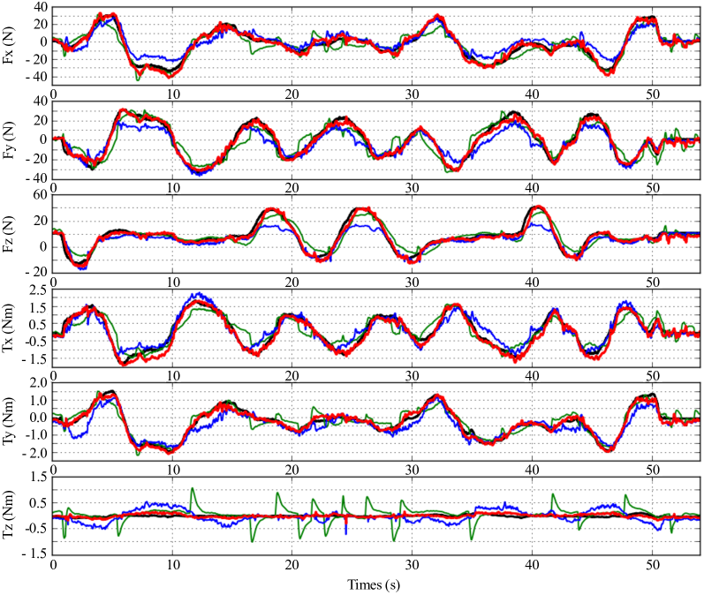Select the "1.5" tick on Tx axis

tap(38, 307)
